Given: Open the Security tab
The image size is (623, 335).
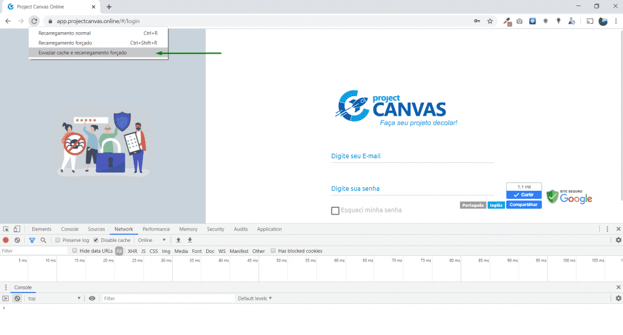Looking at the screenshot, I should (x=215, y=229).
